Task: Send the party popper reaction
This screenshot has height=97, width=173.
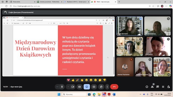Action: pos(77,80)
